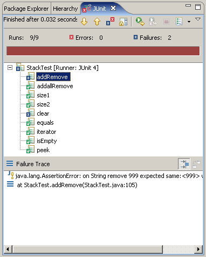
Task: Select the size1 test
Action: pyautogui.click(x=43, y=95)
